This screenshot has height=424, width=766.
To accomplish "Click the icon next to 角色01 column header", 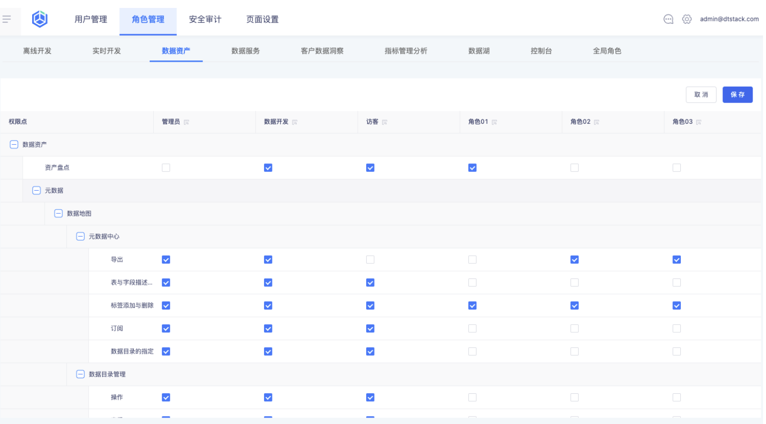I will tap(494, 122).
